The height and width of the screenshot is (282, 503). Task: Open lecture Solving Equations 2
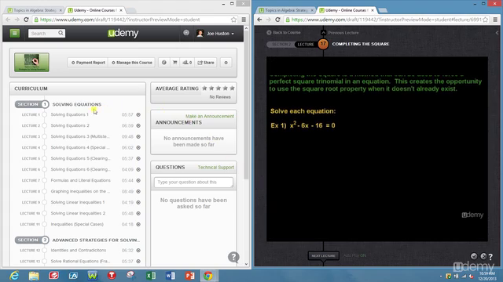(x=70, y=125)
